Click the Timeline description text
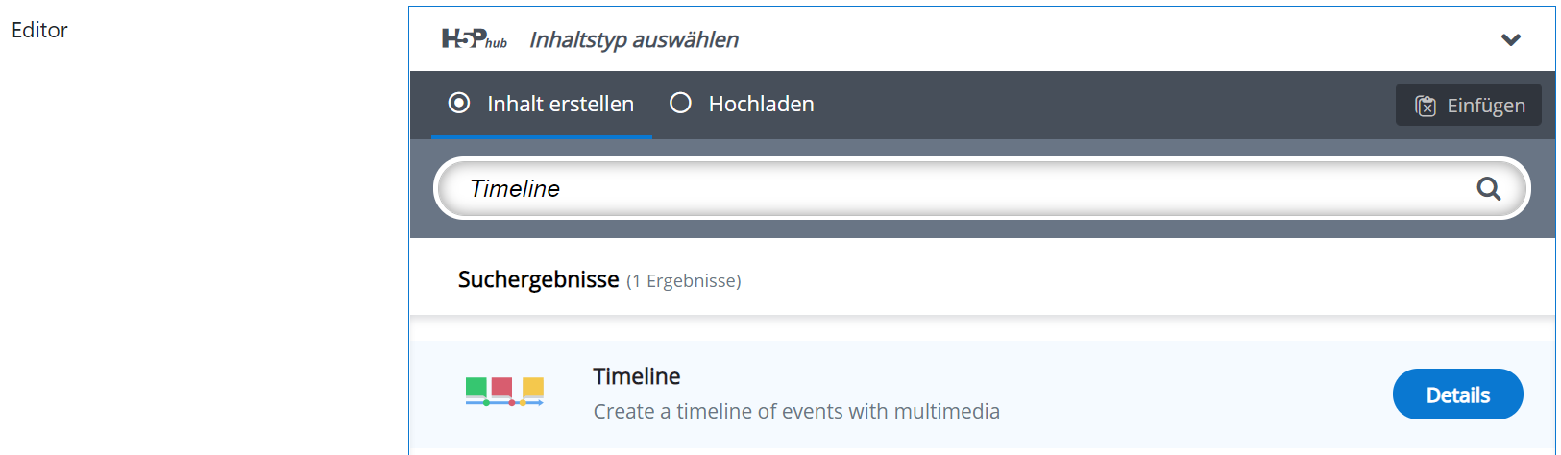Screen dimensions: 1561x455 pos(796,412)
